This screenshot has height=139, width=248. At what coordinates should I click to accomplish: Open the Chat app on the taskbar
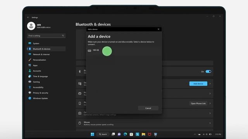119,134
